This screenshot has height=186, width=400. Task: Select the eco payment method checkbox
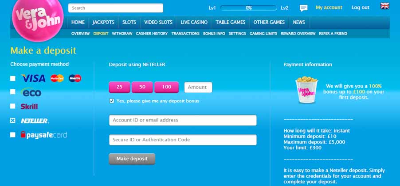pyautogui.click(x=13, y=92)
